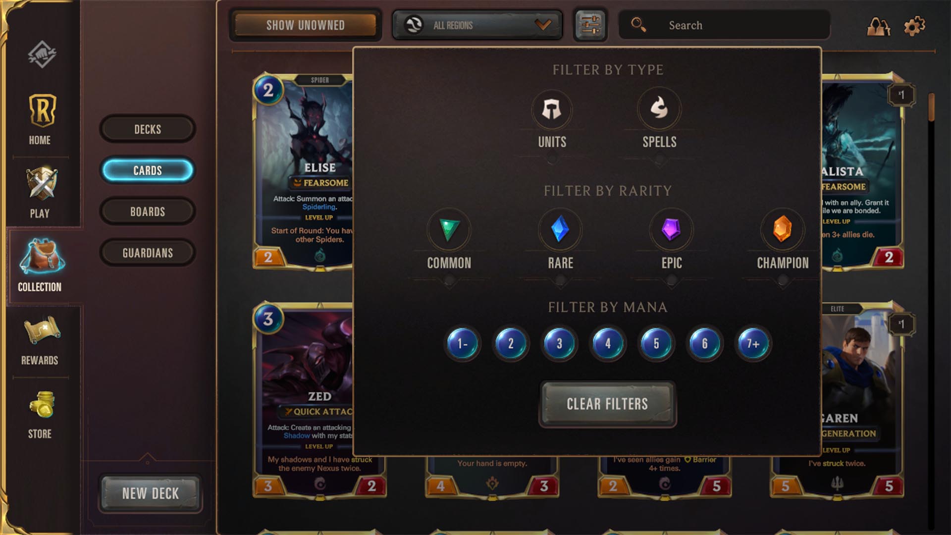Viewport: 951px width, 535px height.
Task: Click the Clear Filters button
Action: pos(607,404)
